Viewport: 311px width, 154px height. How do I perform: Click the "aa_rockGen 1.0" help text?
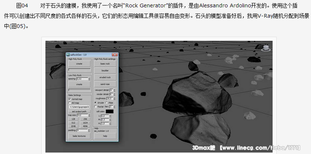tap(101, 131)
